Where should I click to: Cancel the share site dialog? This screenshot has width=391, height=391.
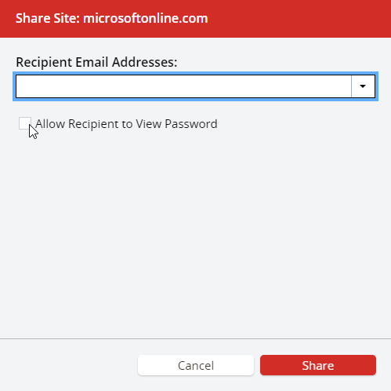(x=196, y=365)
